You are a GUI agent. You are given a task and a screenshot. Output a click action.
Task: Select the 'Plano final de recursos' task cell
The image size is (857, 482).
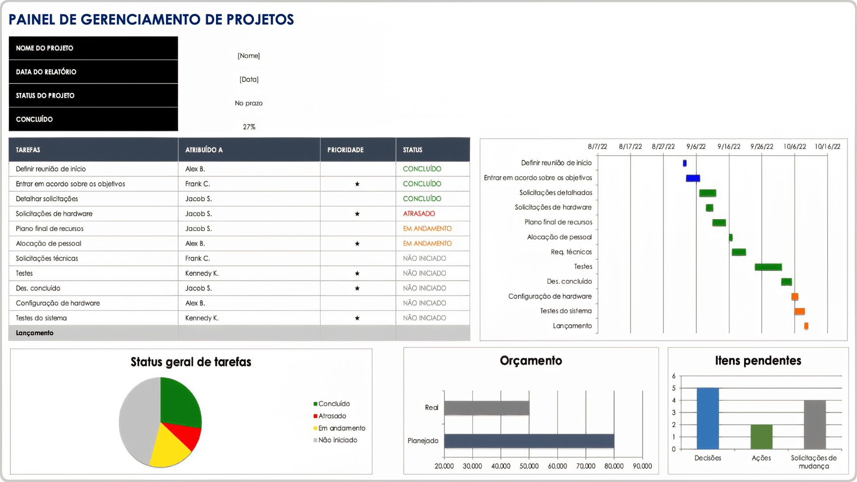(x=93, y=229)
